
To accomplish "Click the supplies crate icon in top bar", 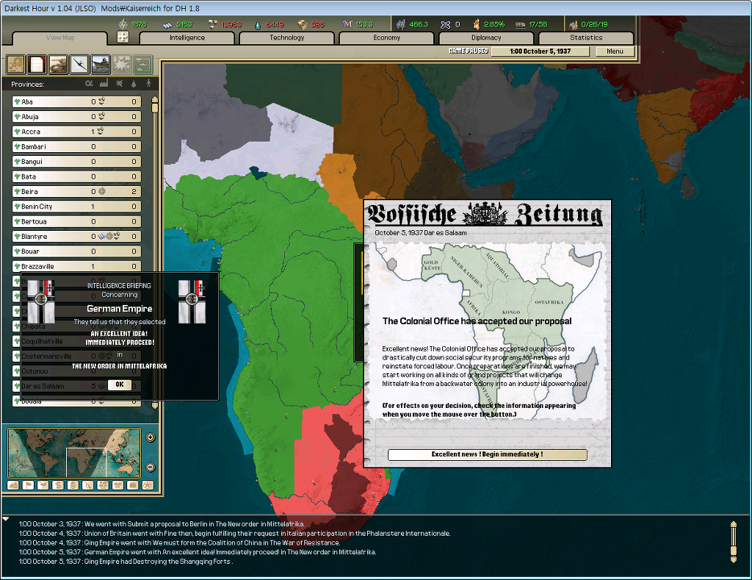I will click(x=302, y=24).
